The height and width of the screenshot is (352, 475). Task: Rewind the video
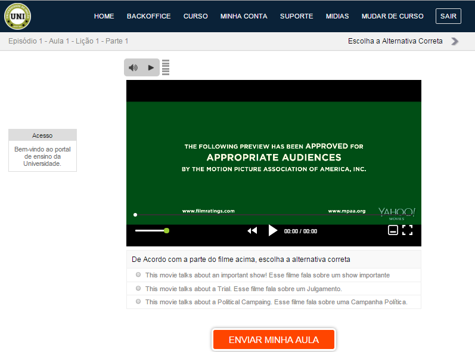pos(252,231)
